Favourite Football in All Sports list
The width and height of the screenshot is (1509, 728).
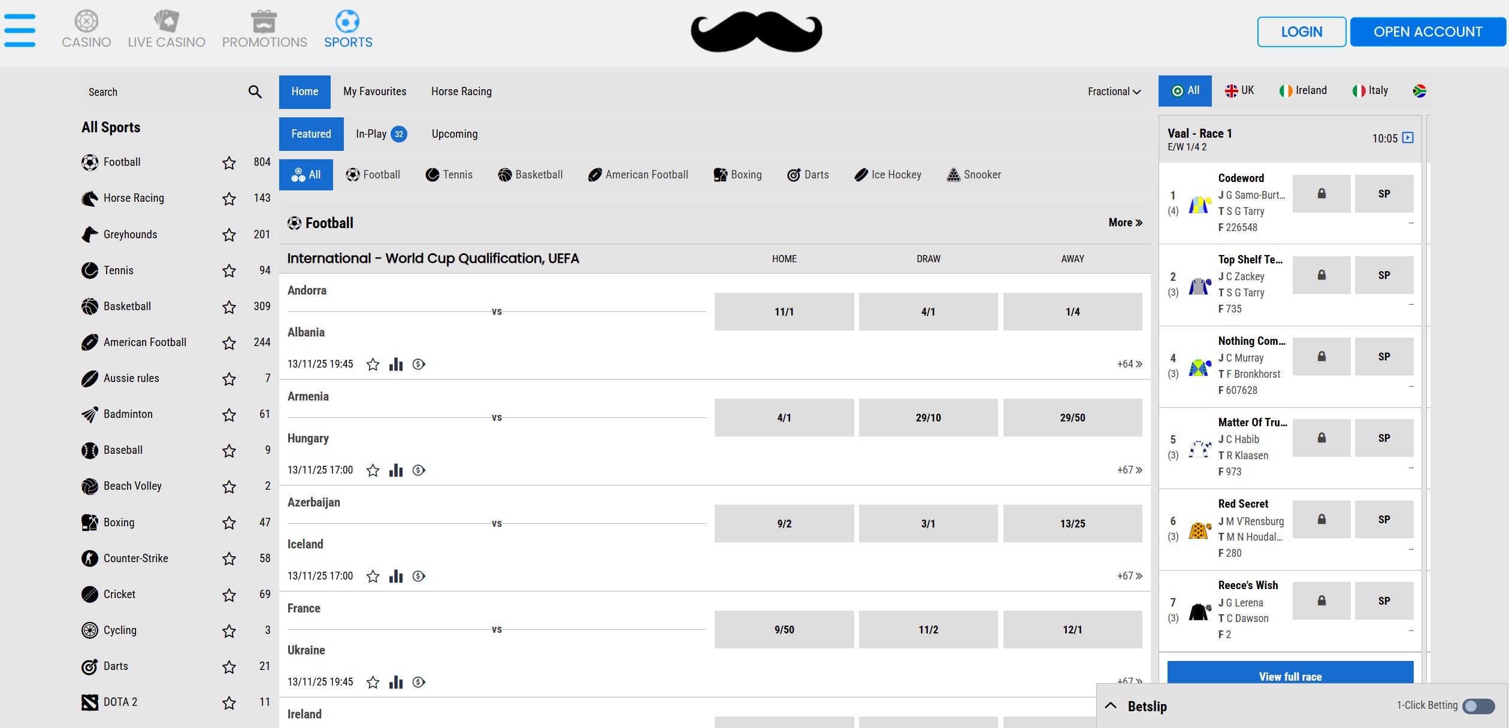click(x=229, y=163)
